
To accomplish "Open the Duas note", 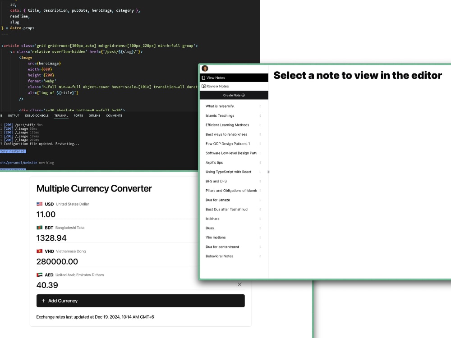I will [210, 228].
